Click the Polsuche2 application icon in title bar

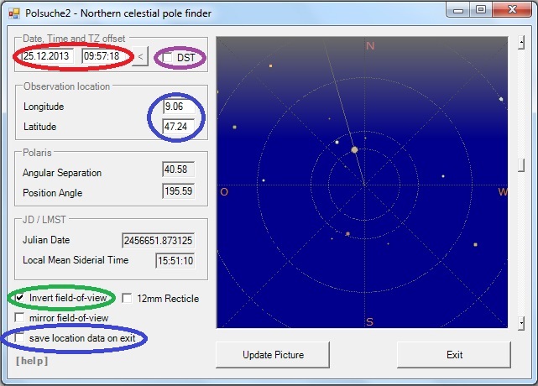[x=14, y=13]
